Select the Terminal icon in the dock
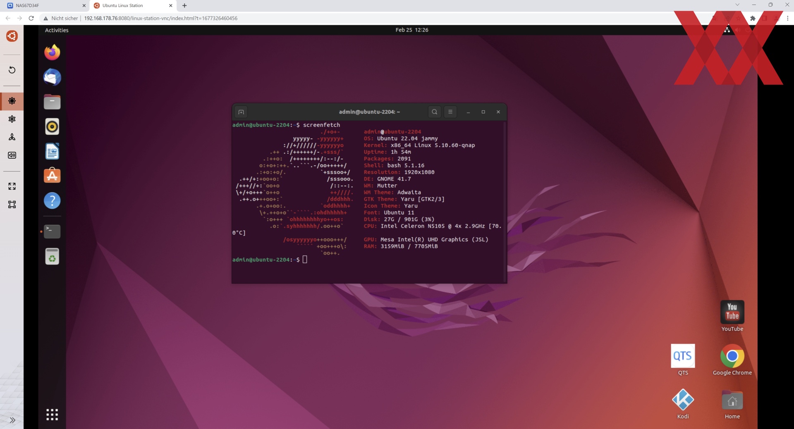 click(x=52, y=231)
